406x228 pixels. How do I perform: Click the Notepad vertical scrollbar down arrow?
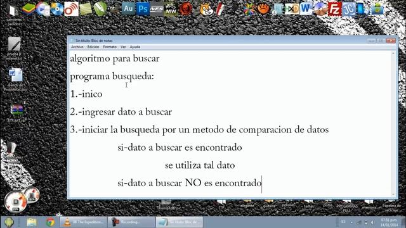pyautogui.click(x=393, y=194)
